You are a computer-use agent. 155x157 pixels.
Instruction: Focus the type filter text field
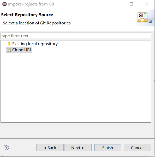click(x=76, y=36)
